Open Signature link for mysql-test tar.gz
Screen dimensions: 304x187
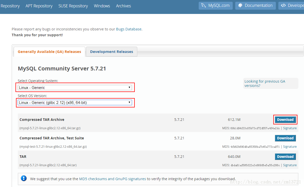click(x=290, y=146)
